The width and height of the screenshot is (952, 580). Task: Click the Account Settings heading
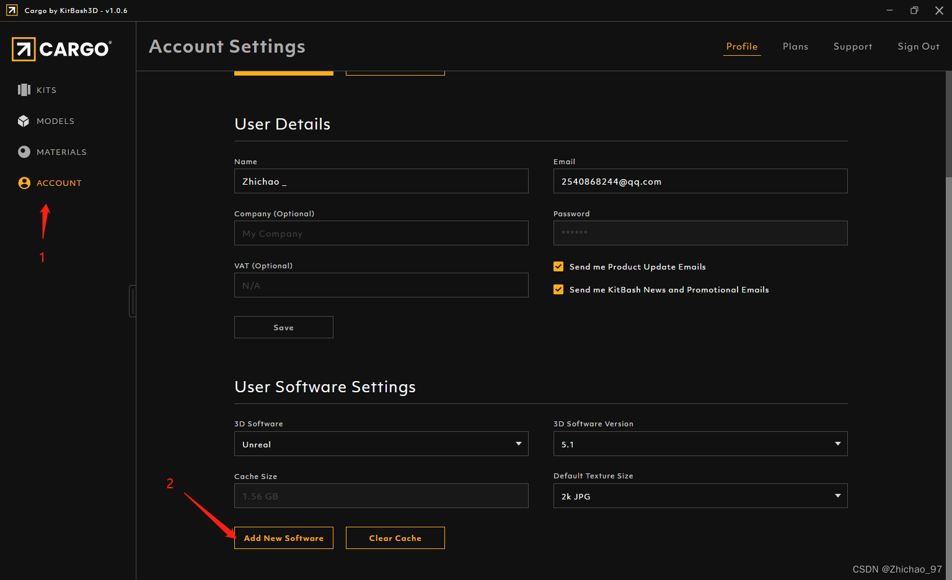(227, 46)
